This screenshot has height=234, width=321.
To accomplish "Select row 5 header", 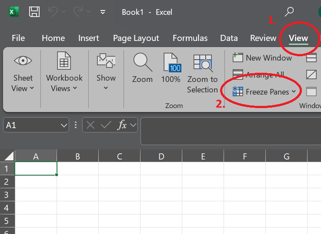I will 7,221.
